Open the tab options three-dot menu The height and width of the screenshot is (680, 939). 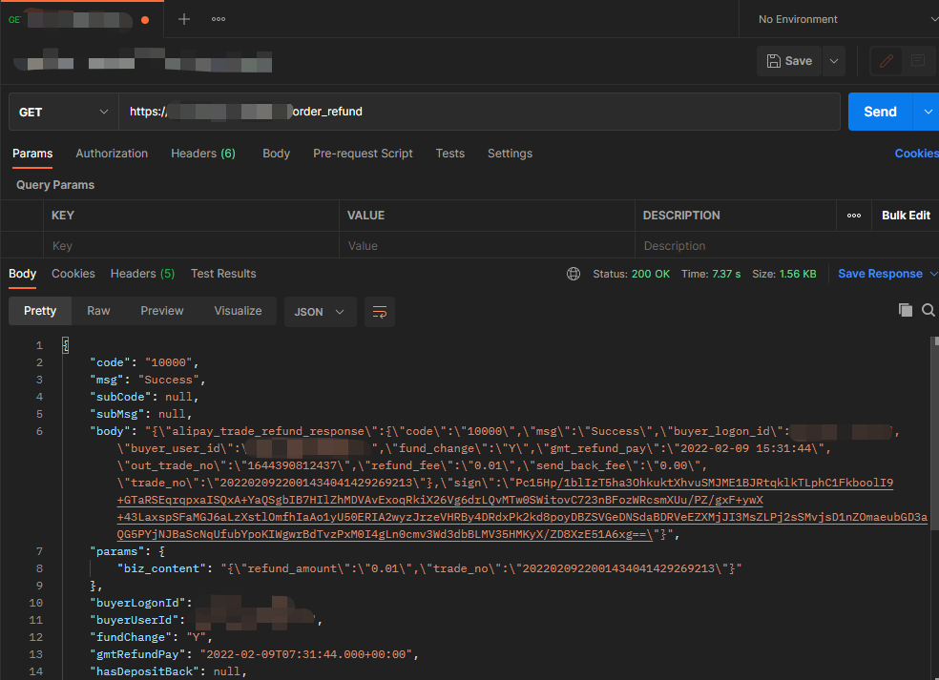(x=219, y=19)
